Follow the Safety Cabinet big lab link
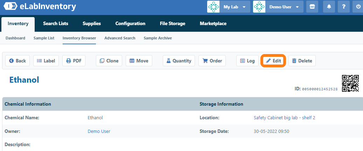 pos(284,118)
